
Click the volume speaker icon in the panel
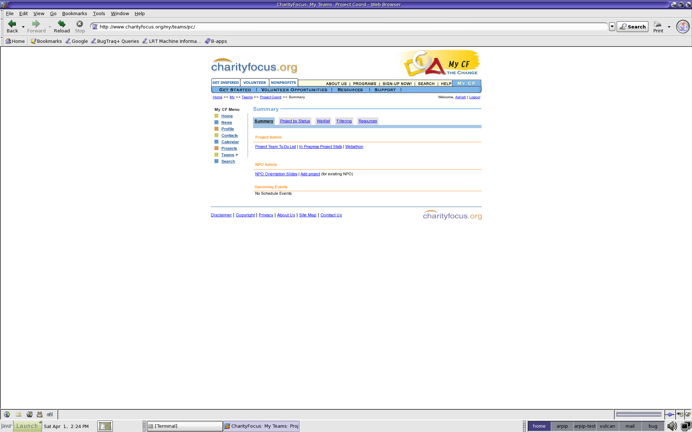[x=672, y=426]
